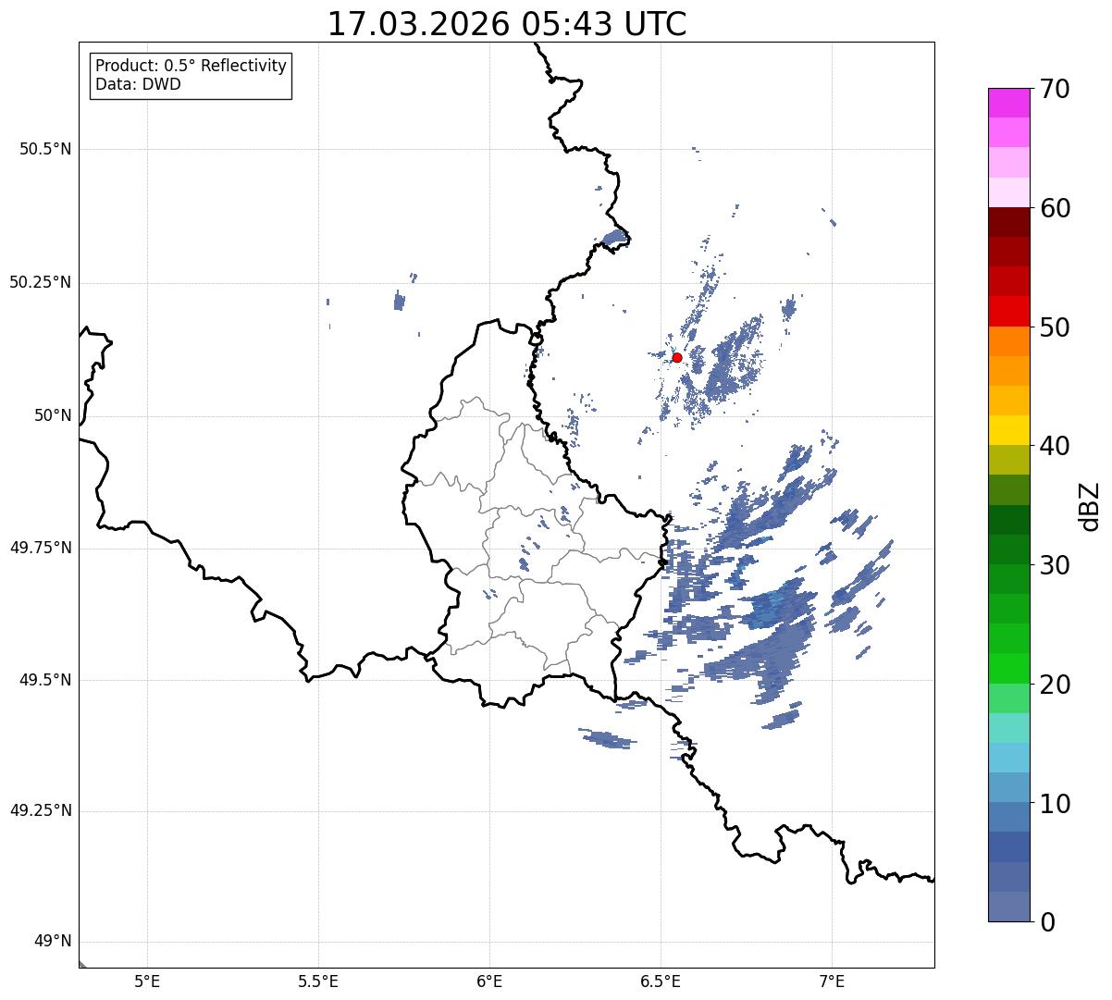1112x1000 pixels.
Task: Click the magenta top colorbar segment
Action: 1009,103
